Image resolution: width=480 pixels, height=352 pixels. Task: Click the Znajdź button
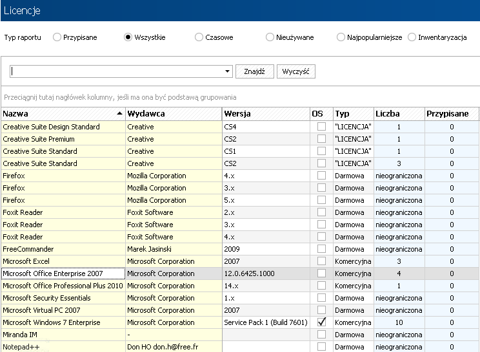(254, 71)
